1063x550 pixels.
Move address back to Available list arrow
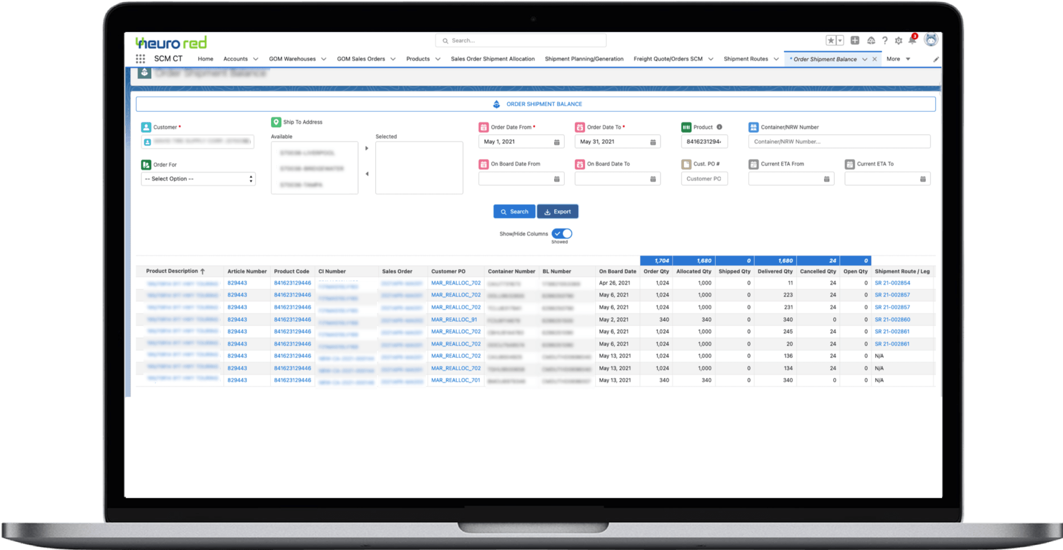pyautogui.click(x=367, y=174)
